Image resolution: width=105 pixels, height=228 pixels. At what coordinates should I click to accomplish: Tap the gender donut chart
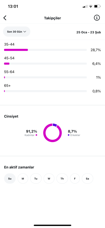(x=52, y=133)
